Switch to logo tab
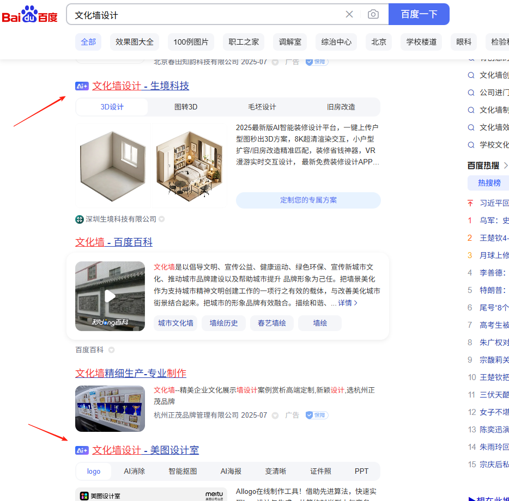Screen dimensions: 509x501 click(94, 472)
